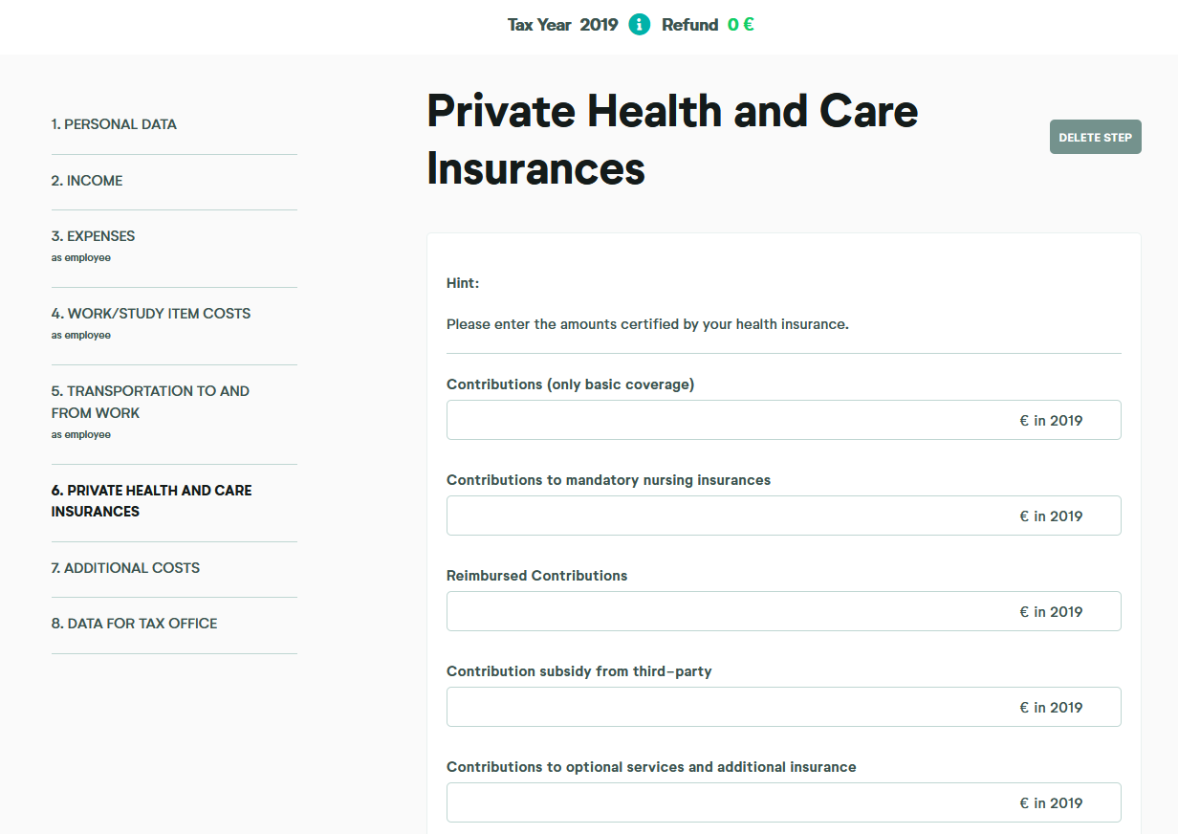Click the Tax Year 2019 label
The image size is (1178, 834).
point(562,25)
